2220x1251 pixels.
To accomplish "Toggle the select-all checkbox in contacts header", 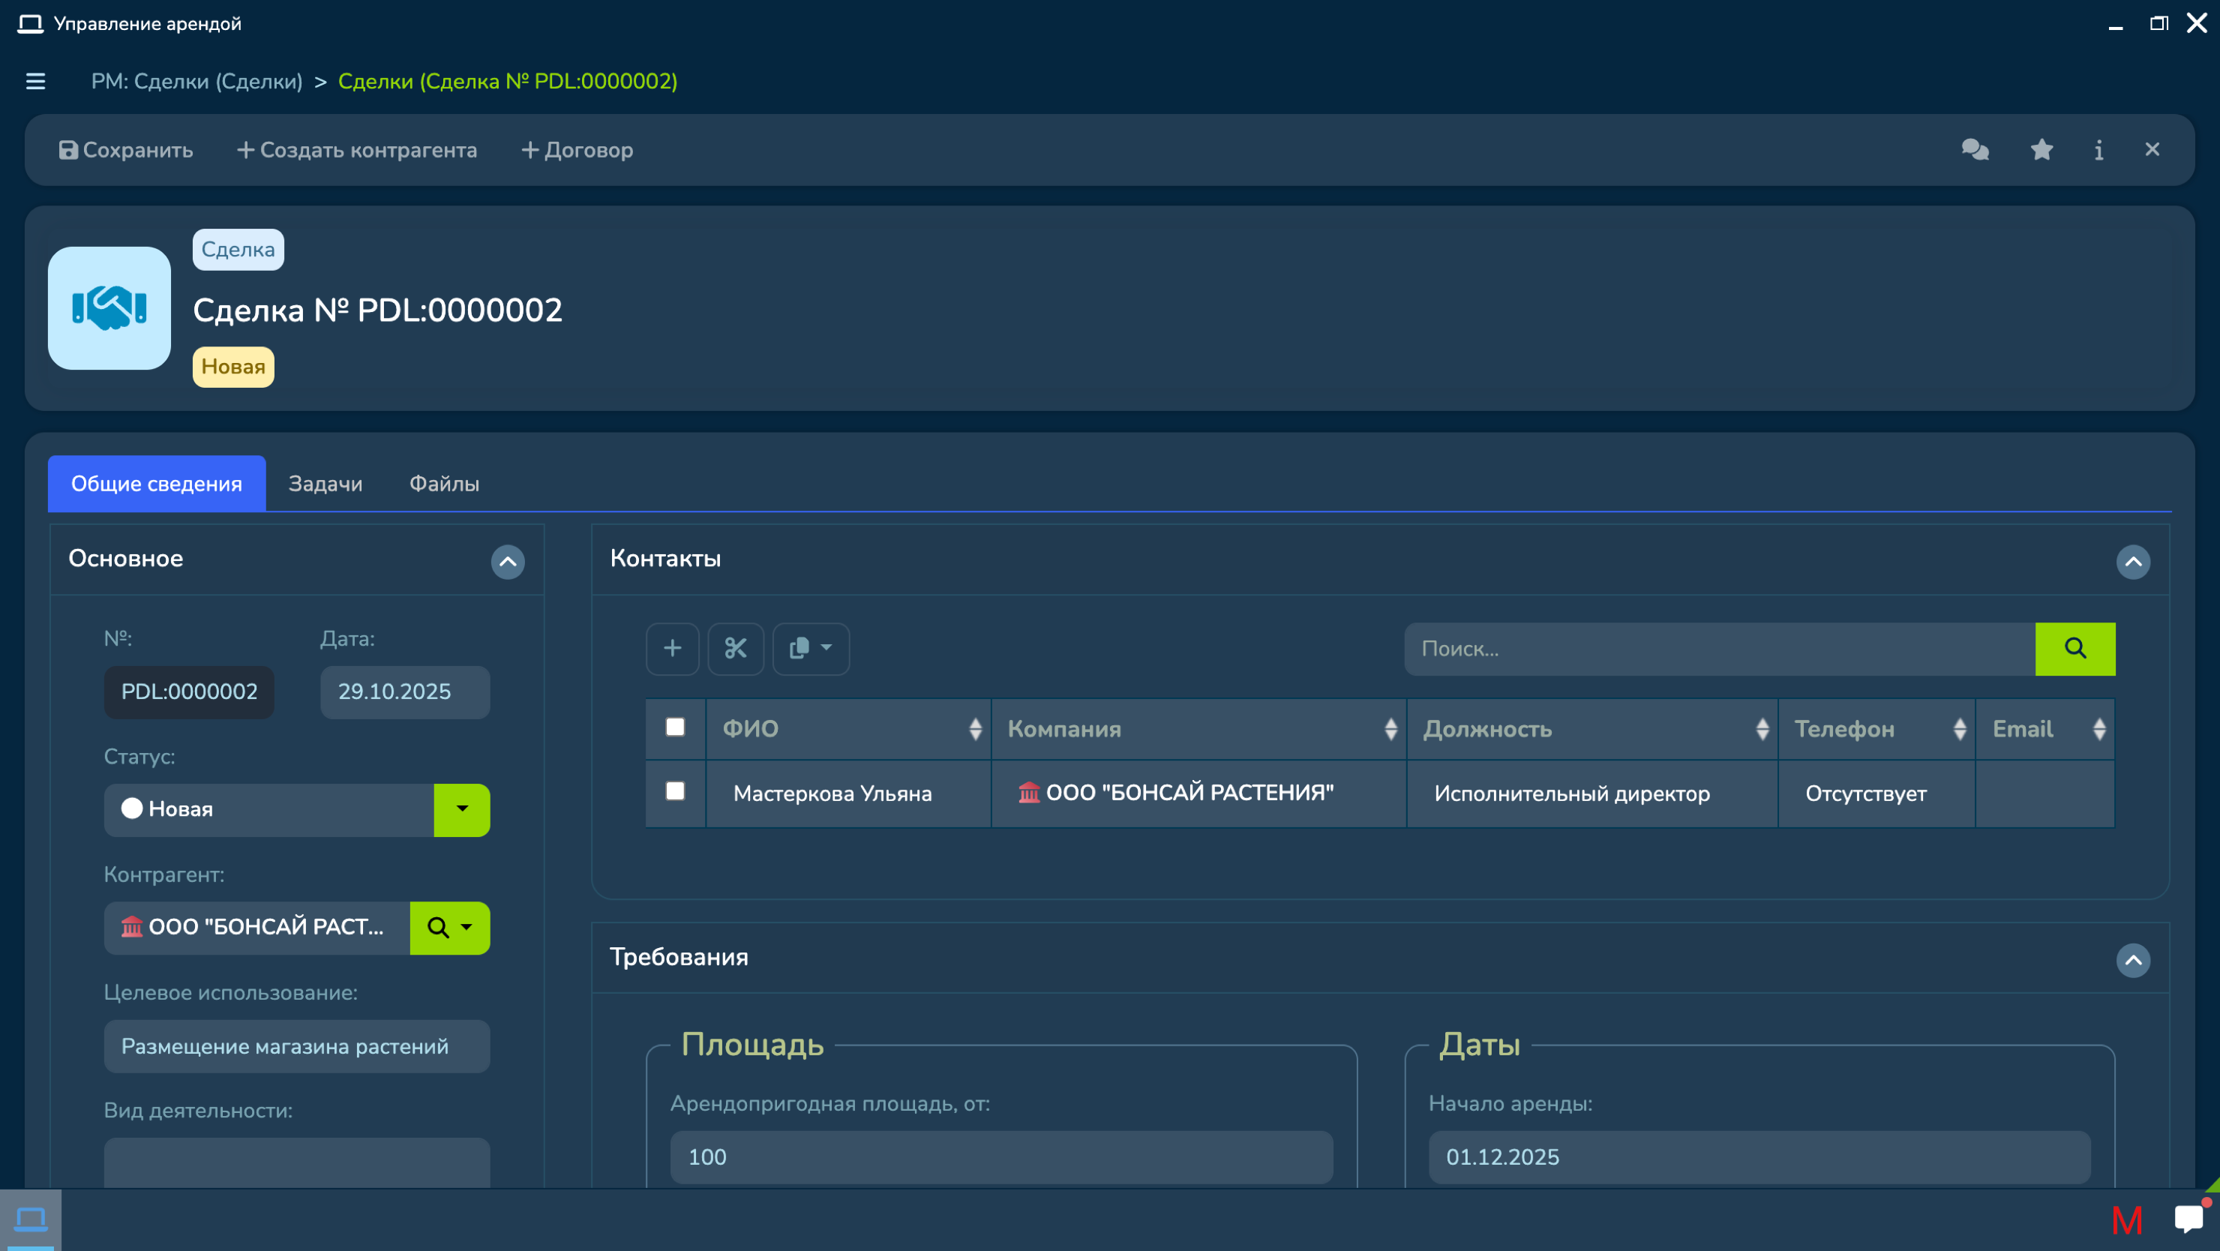I will [x=675, y=727].
